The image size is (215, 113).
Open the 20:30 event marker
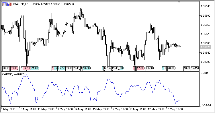(x=171, y=68)
